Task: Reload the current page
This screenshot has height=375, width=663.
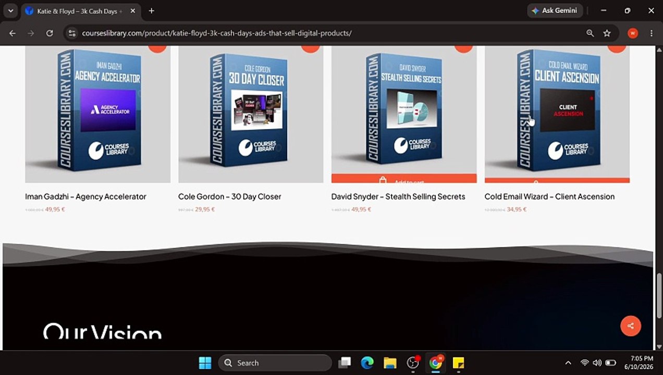Action: [50, 33]
